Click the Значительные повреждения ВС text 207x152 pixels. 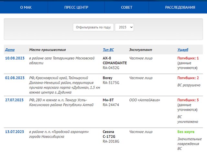[x=190, y=144]
